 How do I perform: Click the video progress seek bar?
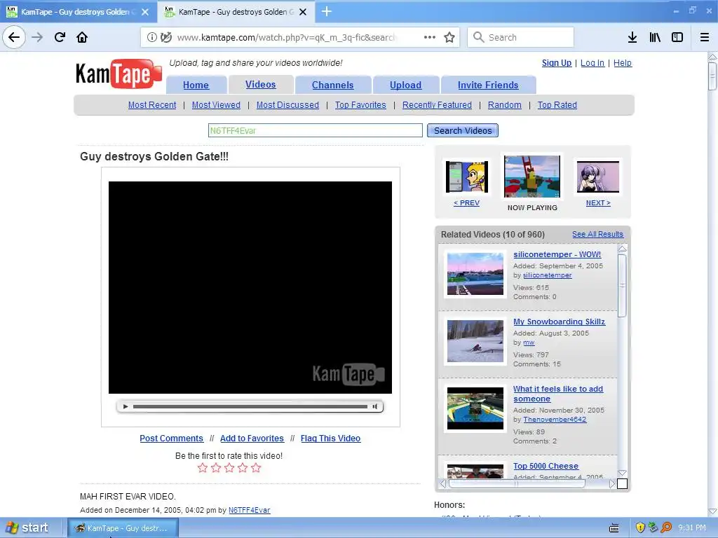[x=250, y=406]
